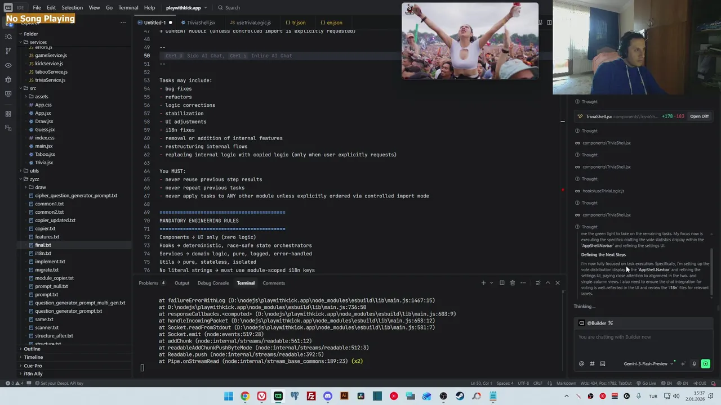
Task: Click the crowd video thumbnail overlay
Action: (x=470, y=40)
